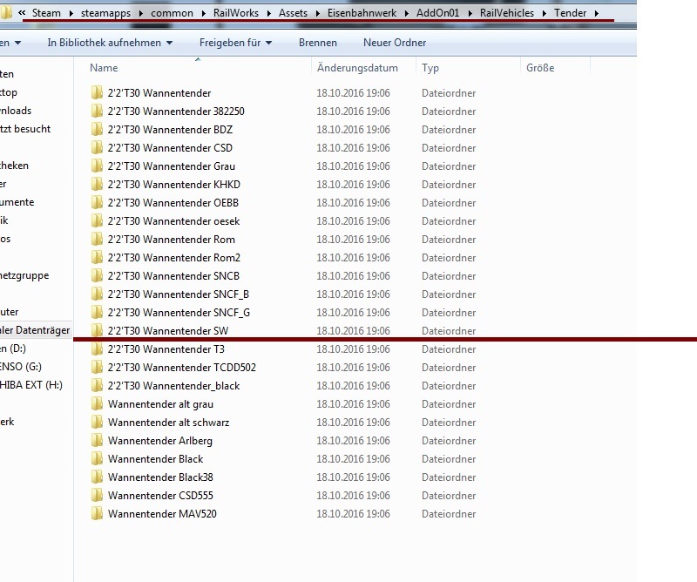Expand breadcrumb arrow after common
The image size is (697, 582).
click(204, 13)
